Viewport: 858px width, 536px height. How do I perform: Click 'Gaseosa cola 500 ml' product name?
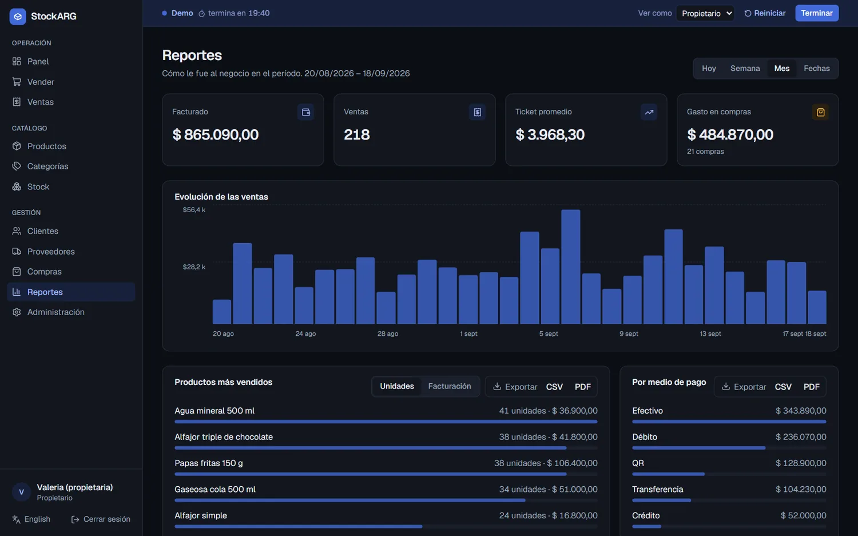(x=215, y=490)
